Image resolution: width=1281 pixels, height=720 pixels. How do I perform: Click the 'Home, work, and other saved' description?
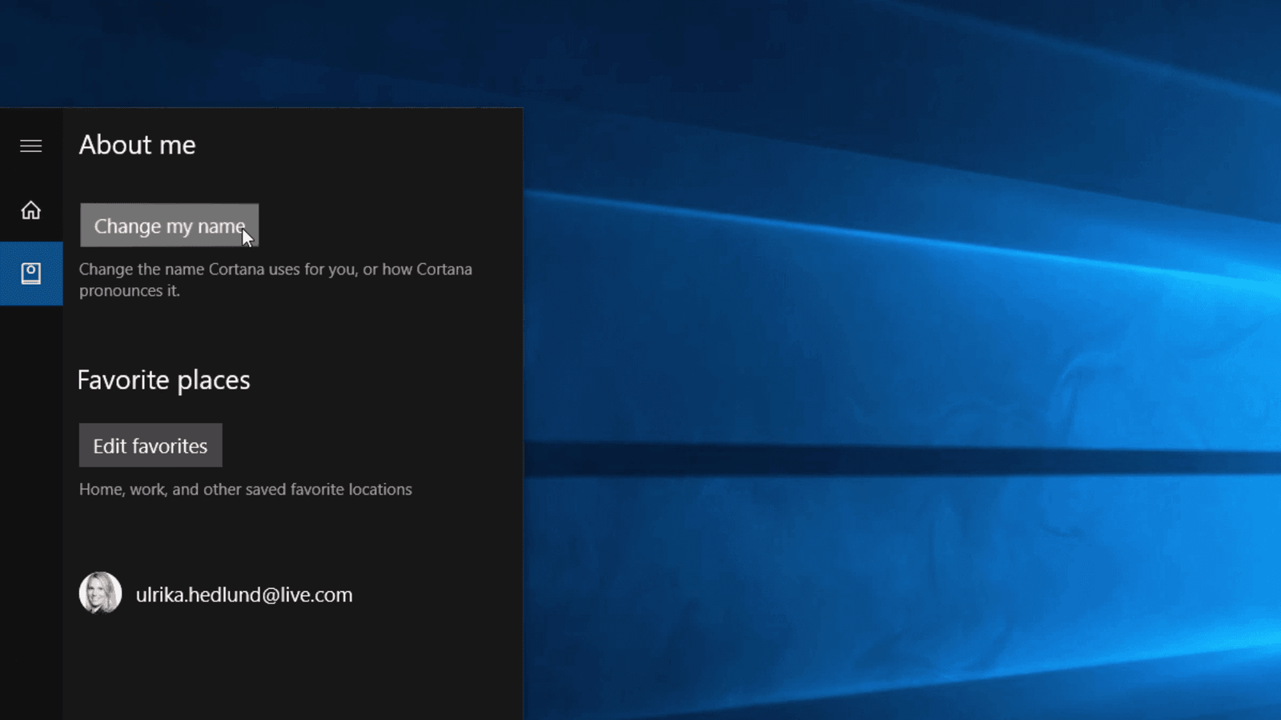245,490
